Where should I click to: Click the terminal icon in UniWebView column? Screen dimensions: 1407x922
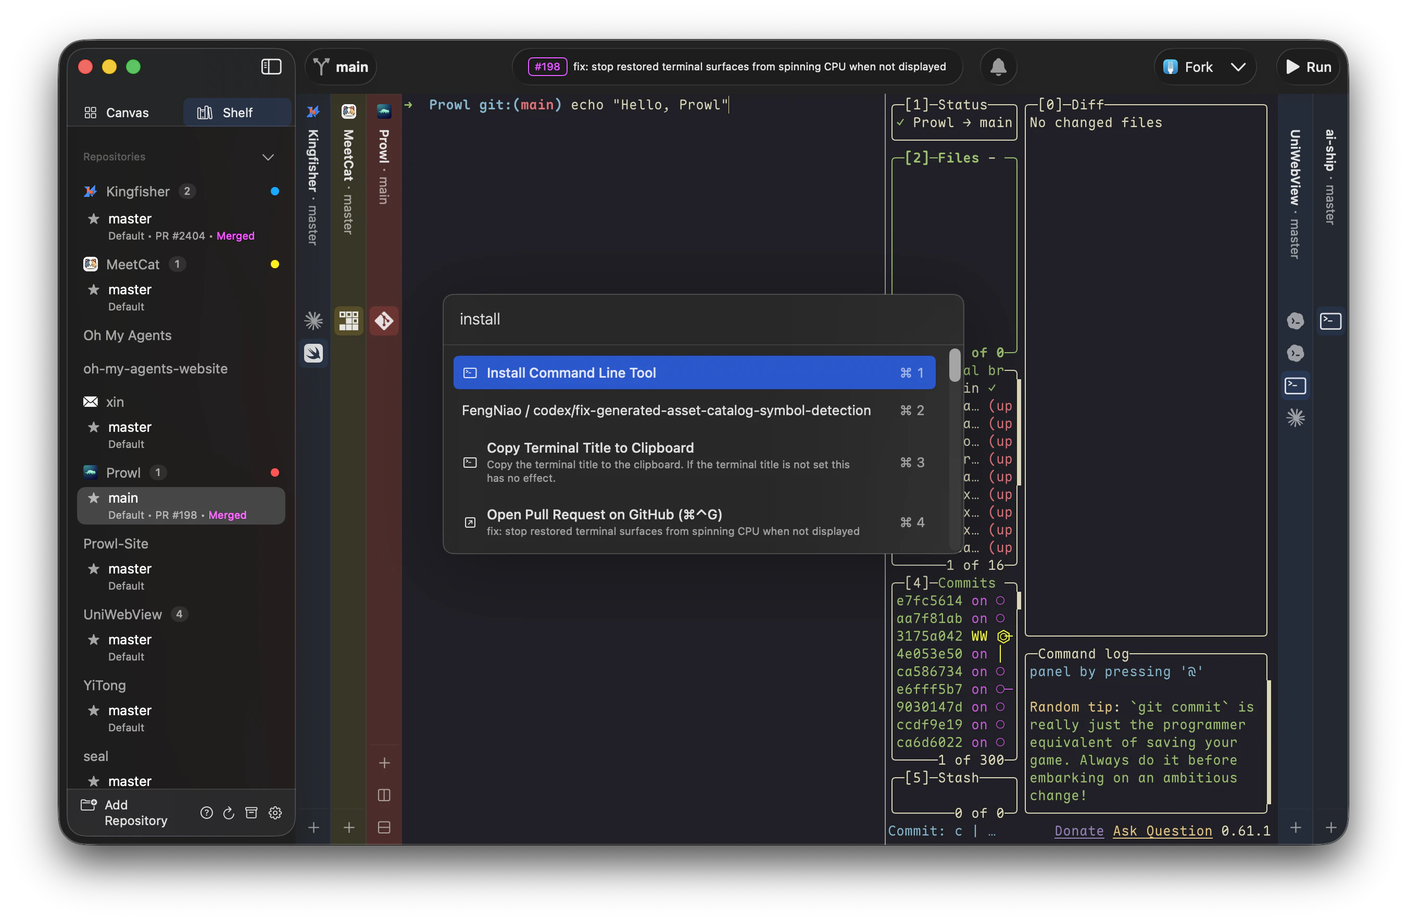click(x=1295, y=385)
